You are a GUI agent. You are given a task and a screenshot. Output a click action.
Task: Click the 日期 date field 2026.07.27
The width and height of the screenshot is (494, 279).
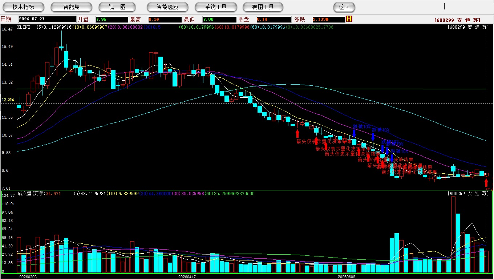click(x=47, y=19)
